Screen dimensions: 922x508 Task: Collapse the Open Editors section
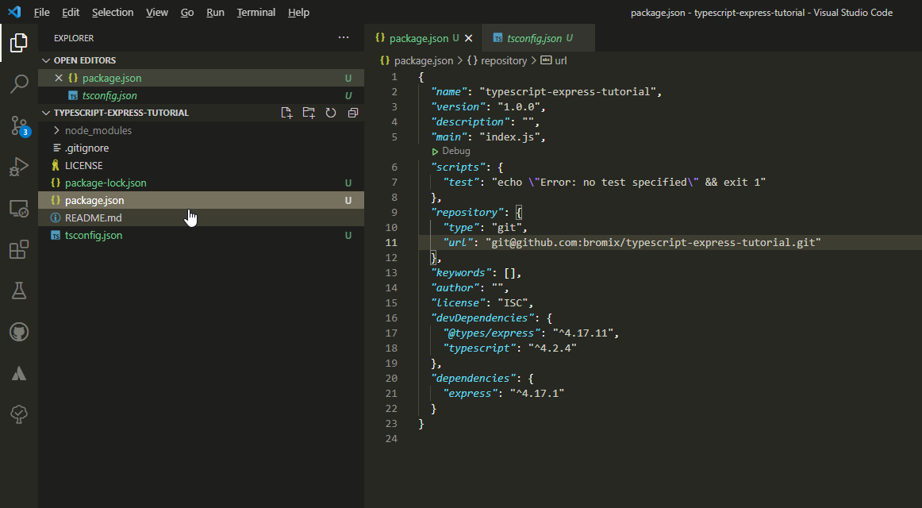[x=46, y=60]
